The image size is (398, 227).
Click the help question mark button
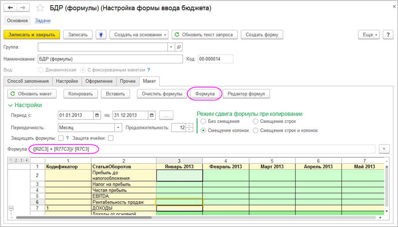(x=388, y=35)
